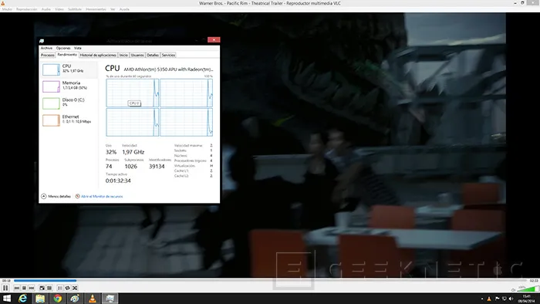Toggle loop playback mode

click(x=67, y=288)
